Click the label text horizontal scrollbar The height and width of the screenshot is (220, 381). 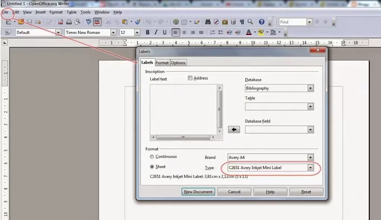(183, 137)
